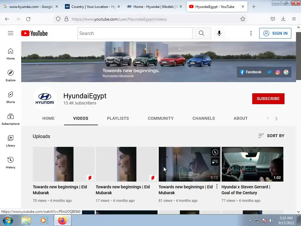Open the Instagram link on the banner
This screenshot has width=301, height=226.
(x=277, y=72)
